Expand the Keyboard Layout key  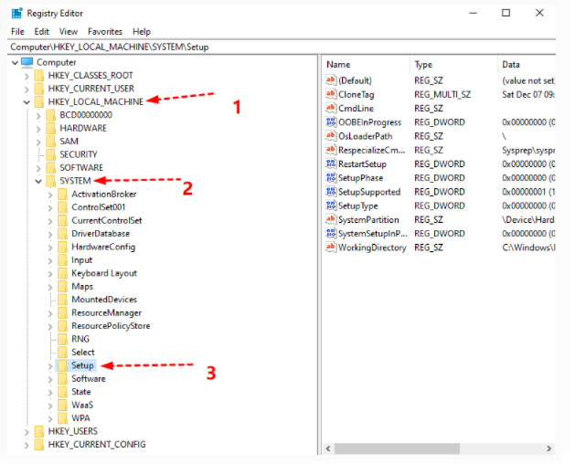[x=50, y=274]
